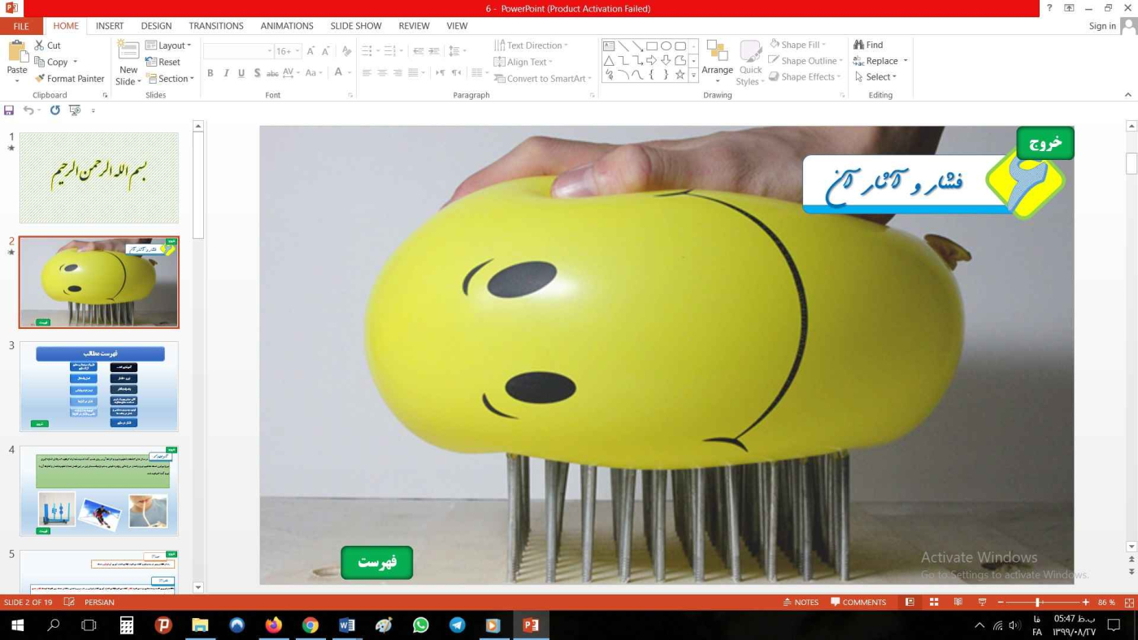
Task: Click the Save icon in quick access toolbar
Action: (9, 110)
